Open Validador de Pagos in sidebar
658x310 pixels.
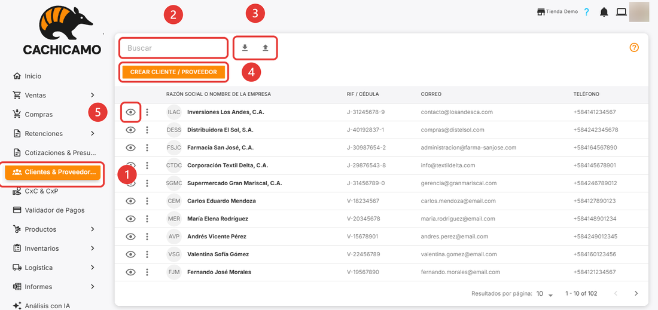click(x=48, y=210)
